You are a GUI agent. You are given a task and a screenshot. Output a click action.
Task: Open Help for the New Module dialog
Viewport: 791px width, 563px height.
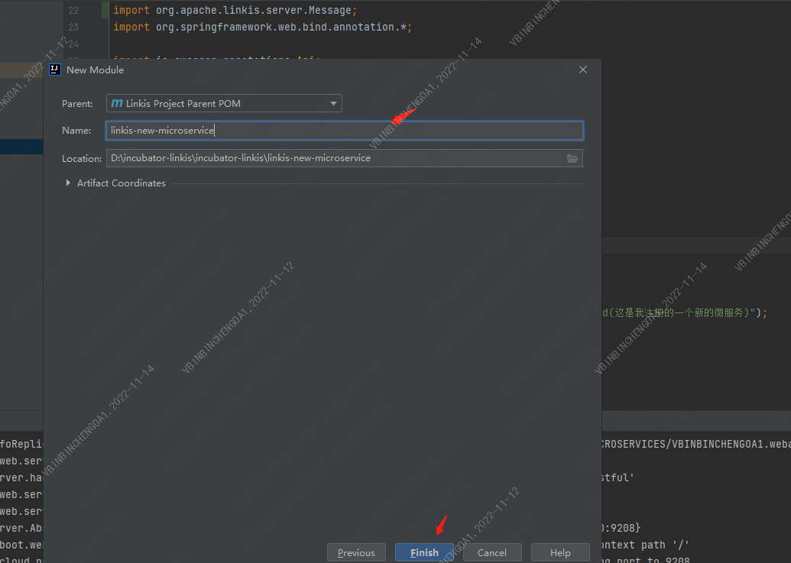(x=560, y=552)
